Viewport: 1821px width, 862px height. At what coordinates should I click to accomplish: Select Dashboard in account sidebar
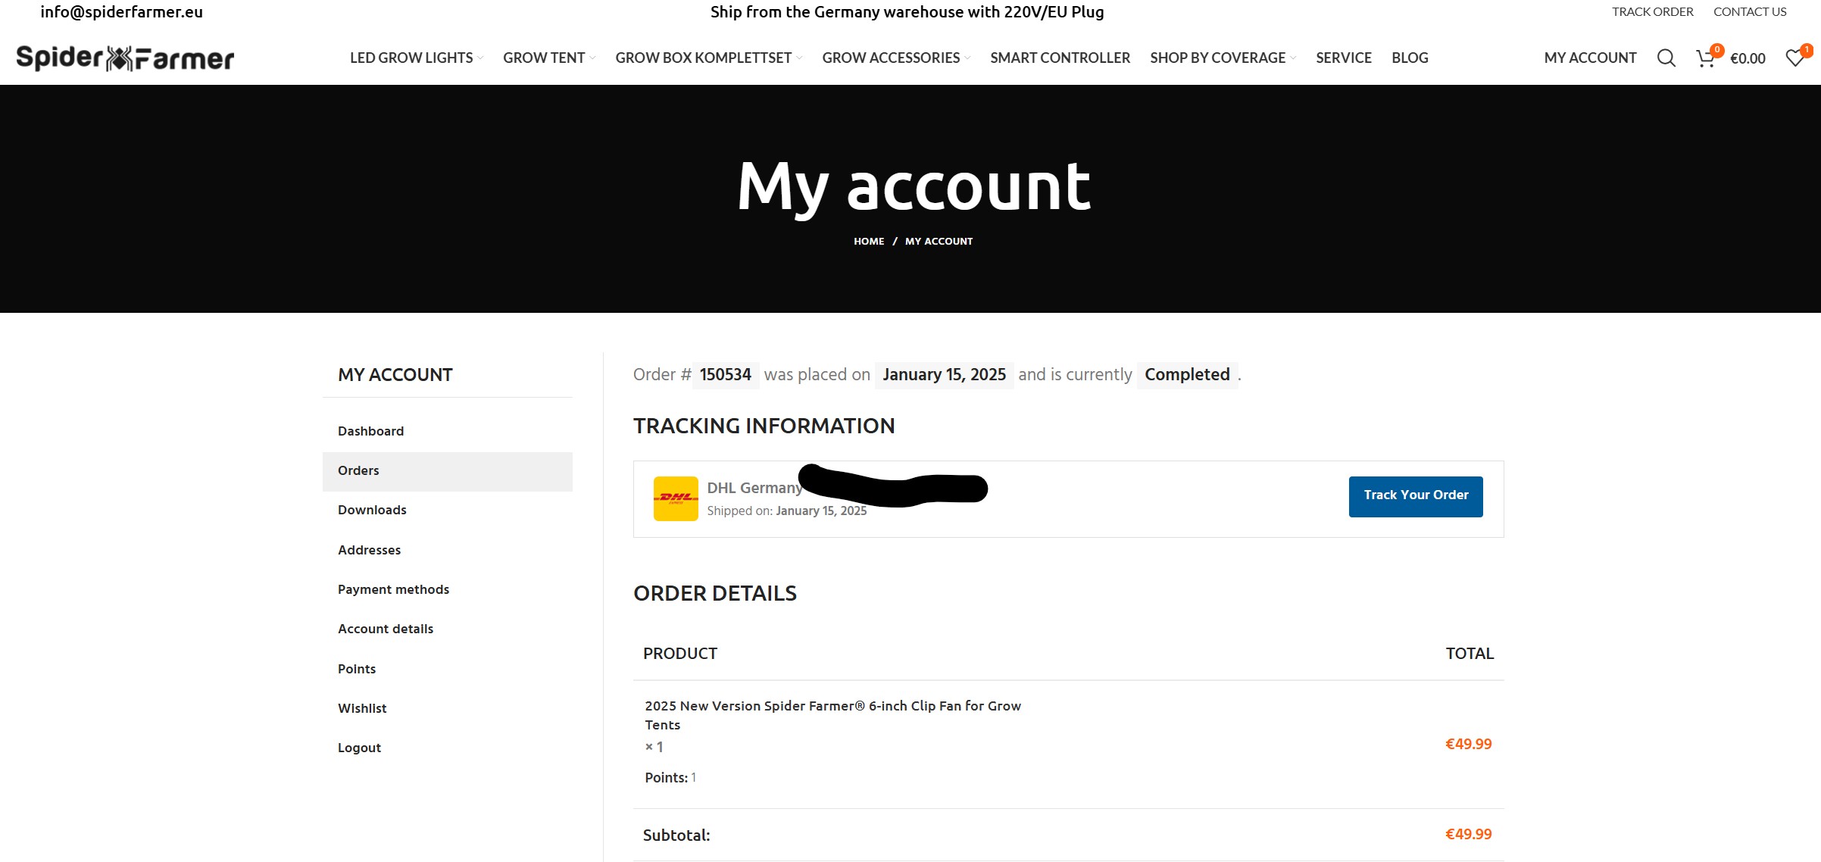click(371, 431)
